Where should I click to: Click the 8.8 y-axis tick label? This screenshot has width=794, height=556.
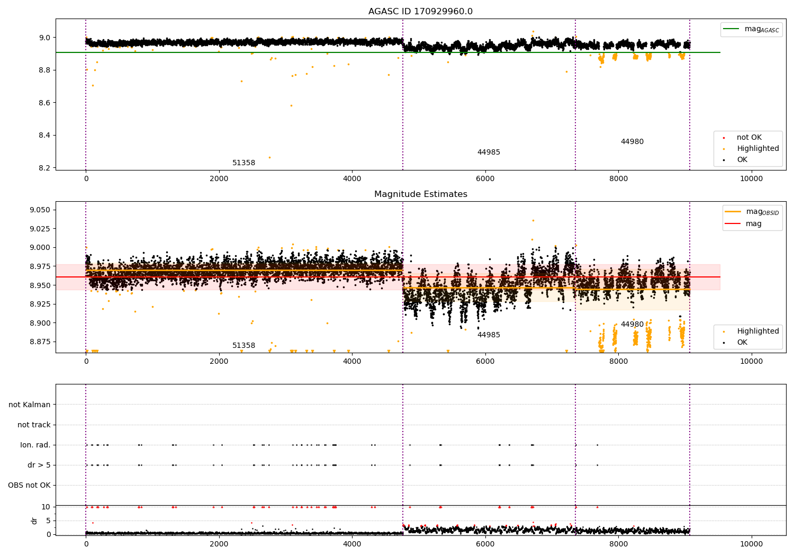[44, 70]
